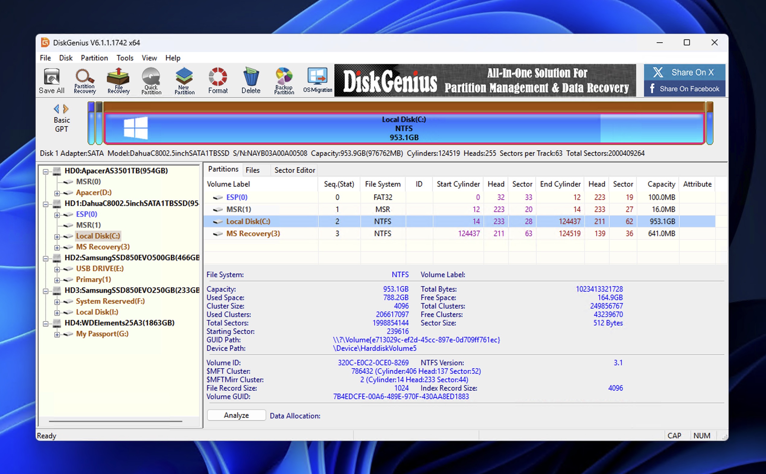766x474 pixels.
Task: Launch the Quick Partition tool
Action: click(x=151, y=81)
